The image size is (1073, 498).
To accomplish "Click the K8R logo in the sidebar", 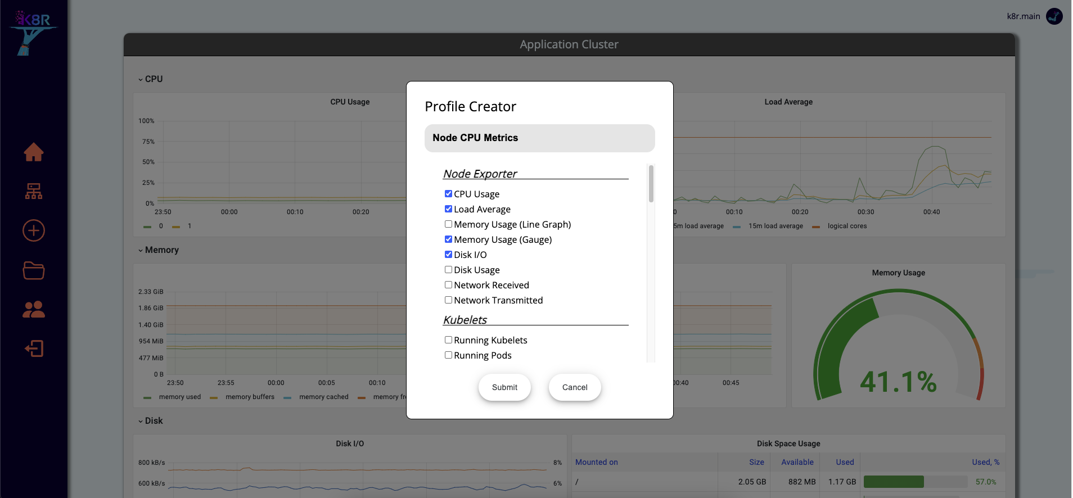I will point(34,33).
